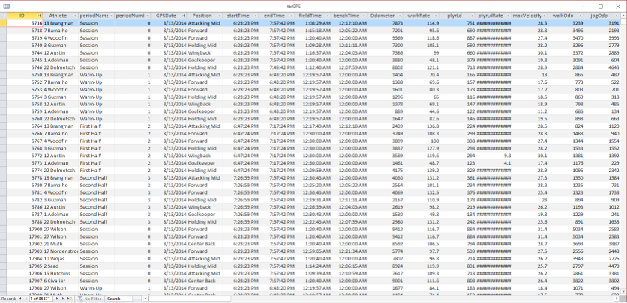Go to the previous record
Viewport: 627px width, 303px height.
[25, 299]
